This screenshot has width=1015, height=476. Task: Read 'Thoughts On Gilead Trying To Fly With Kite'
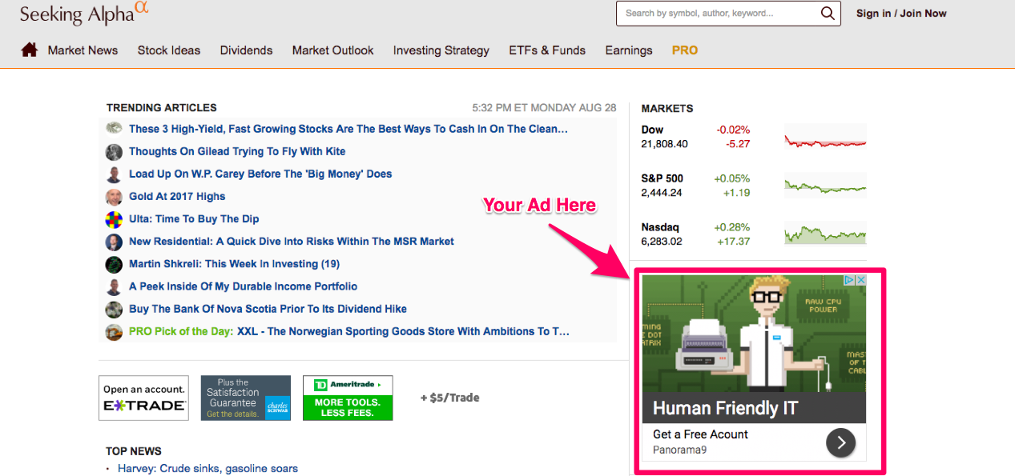237,151
